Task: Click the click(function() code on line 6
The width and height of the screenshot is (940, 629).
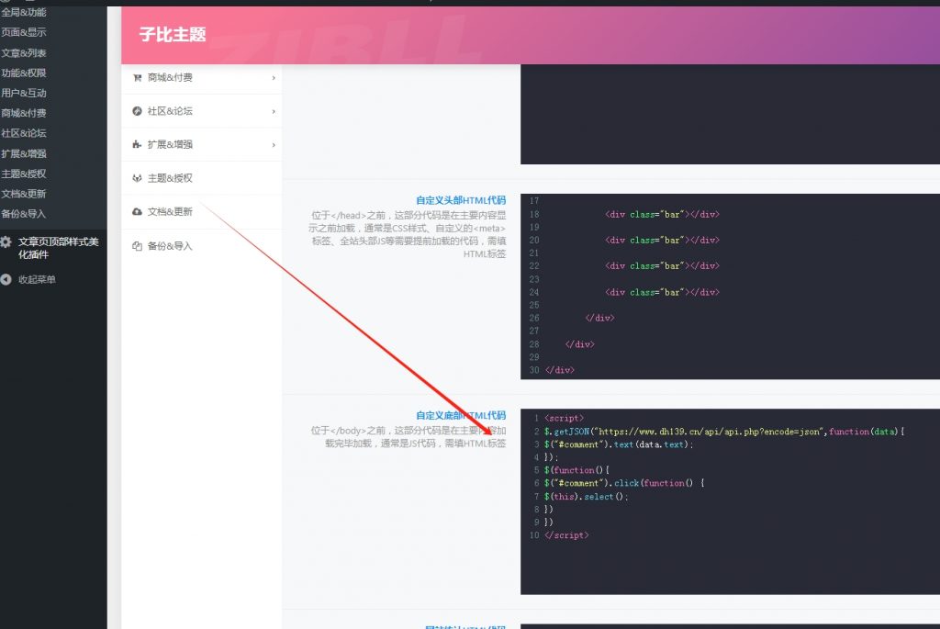Action: pos(659,483)
